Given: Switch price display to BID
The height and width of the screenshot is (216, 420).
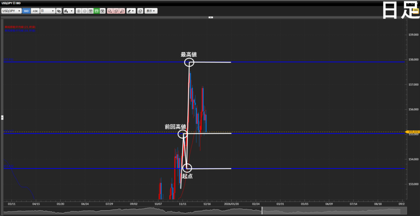Looking at the screenshot, I should coord(26,11).
